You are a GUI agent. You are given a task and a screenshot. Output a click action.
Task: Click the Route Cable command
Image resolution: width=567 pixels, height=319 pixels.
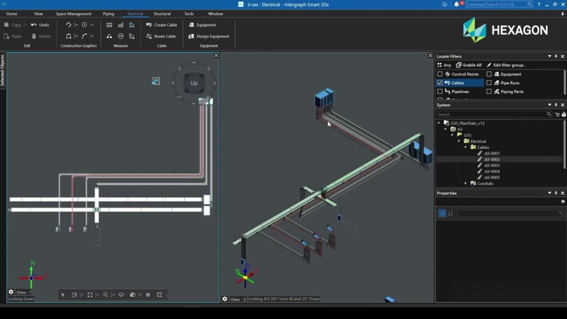[161, 36]
